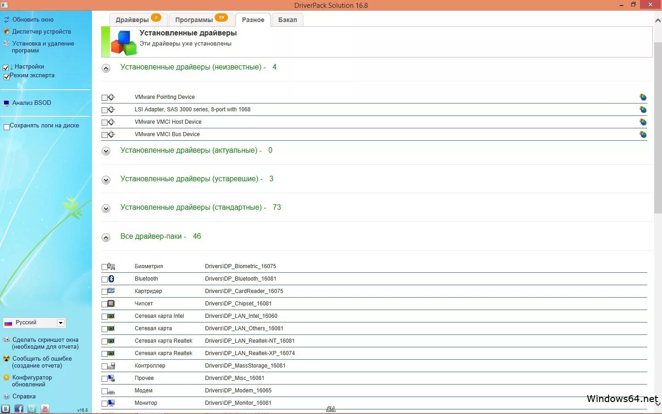Click Сообщить об ошибке link
This screenshot has width=662, height=414.
(41, 362)
